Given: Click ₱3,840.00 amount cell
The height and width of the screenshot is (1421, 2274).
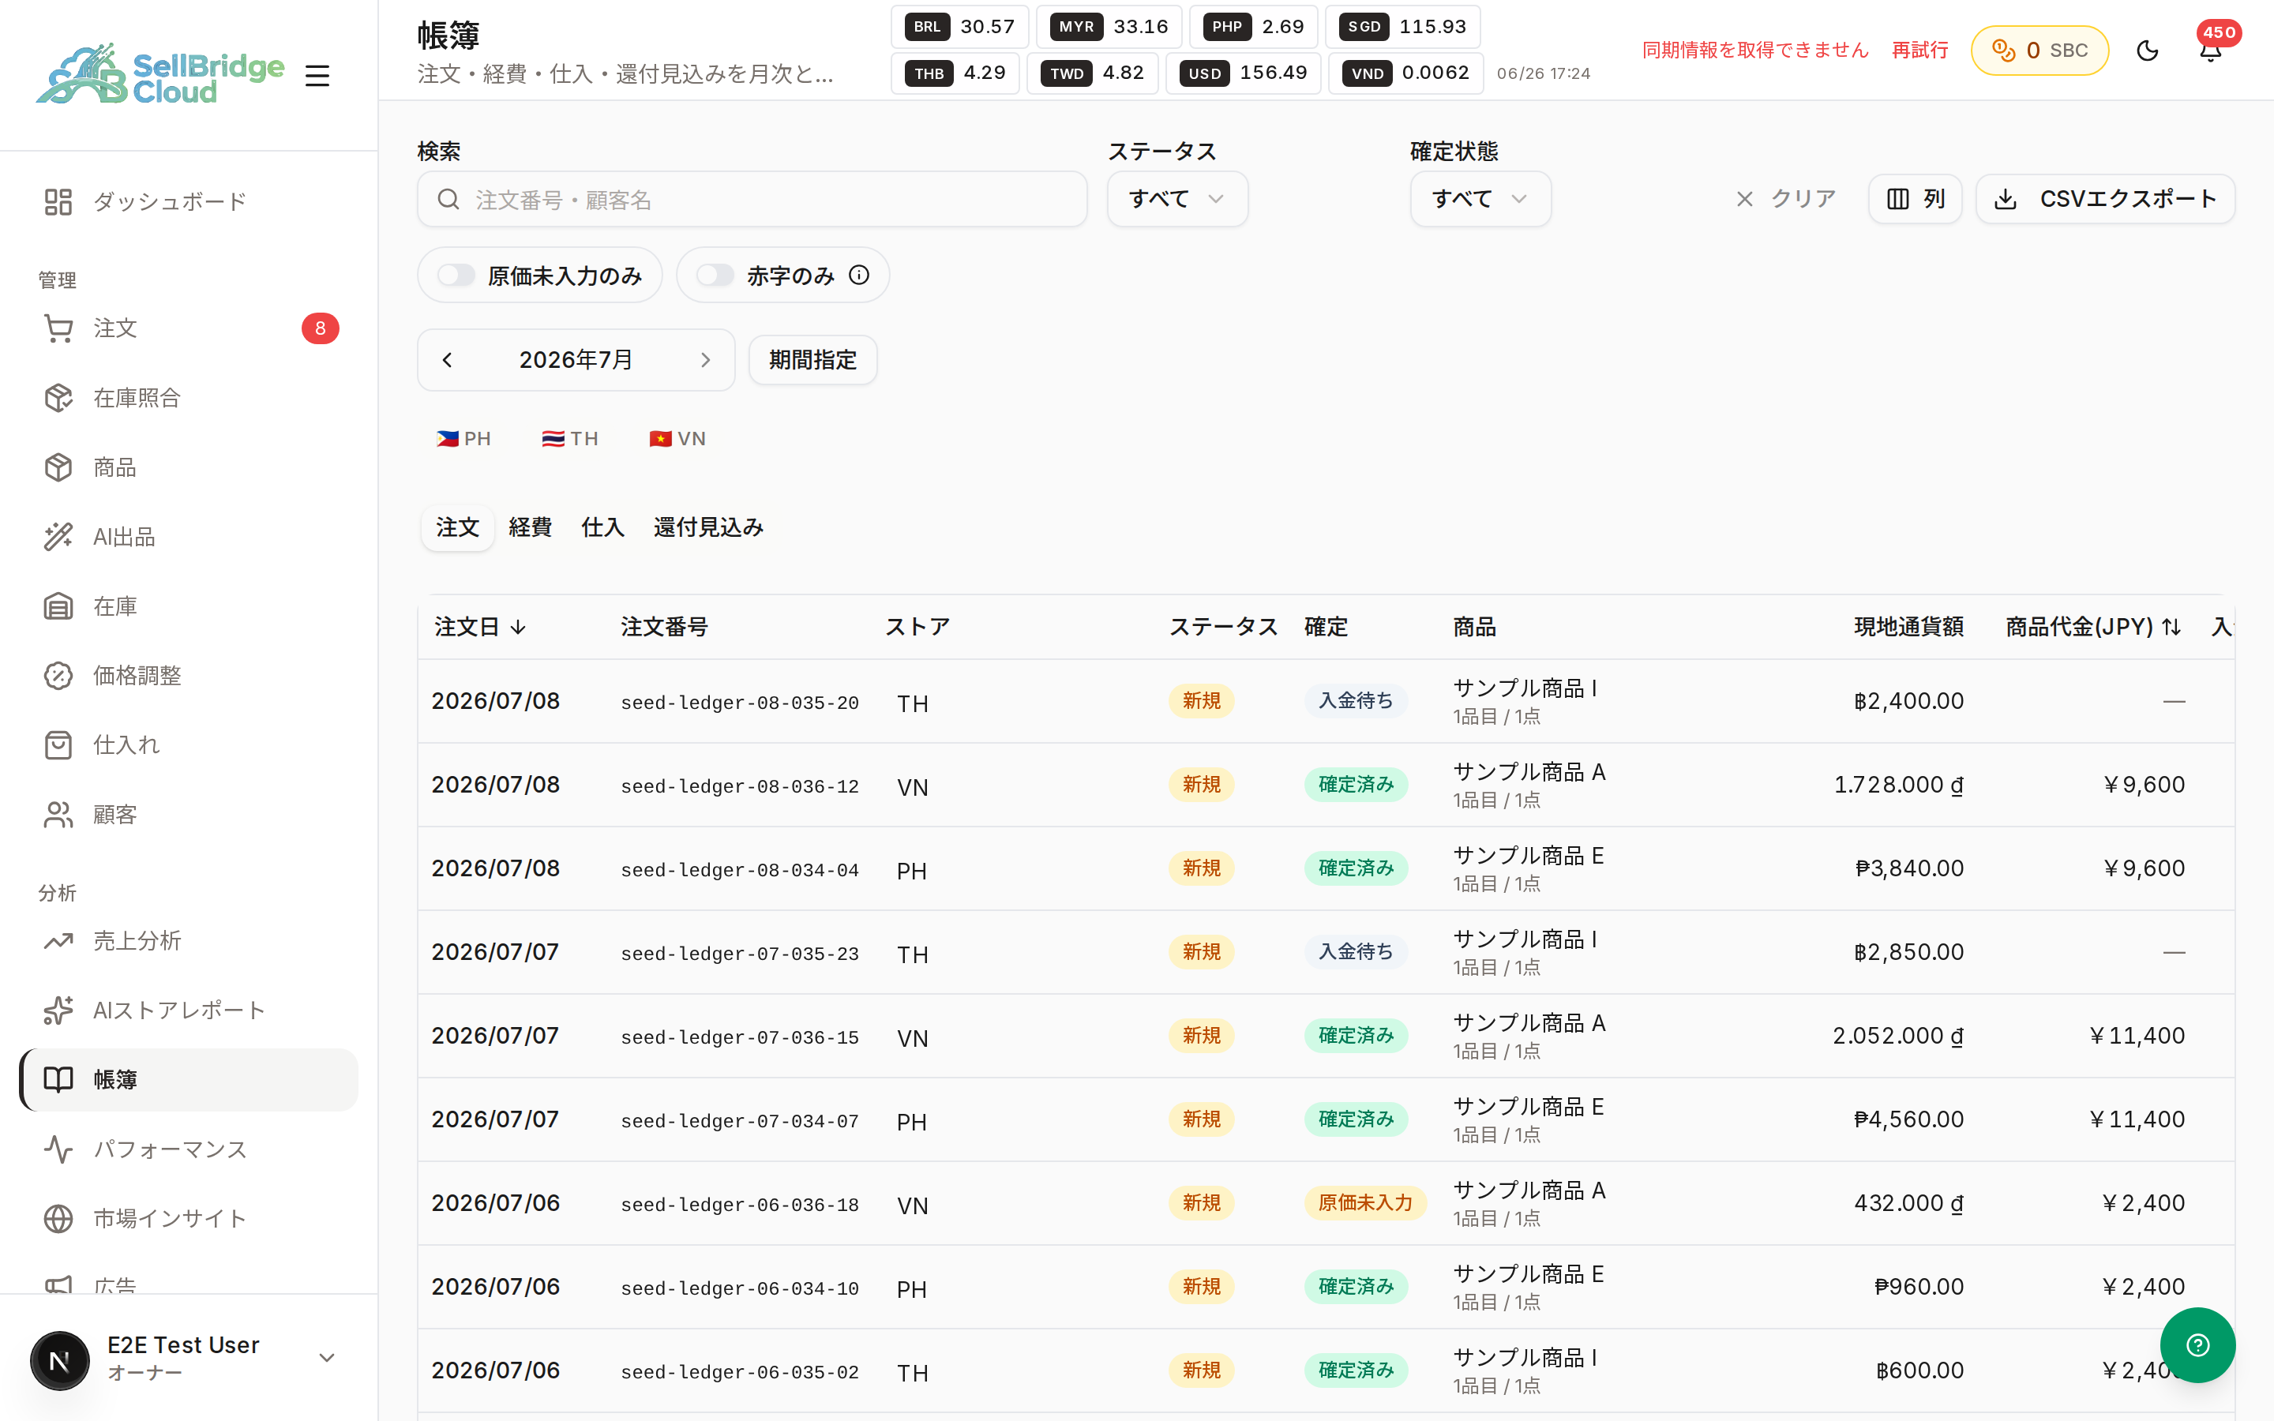Looking at the screenshot, I should click(x=1908, y=868).
